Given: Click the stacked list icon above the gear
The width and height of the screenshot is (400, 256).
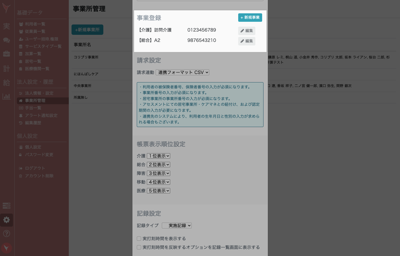Looking at the screenshot, I should coord(7,206).
